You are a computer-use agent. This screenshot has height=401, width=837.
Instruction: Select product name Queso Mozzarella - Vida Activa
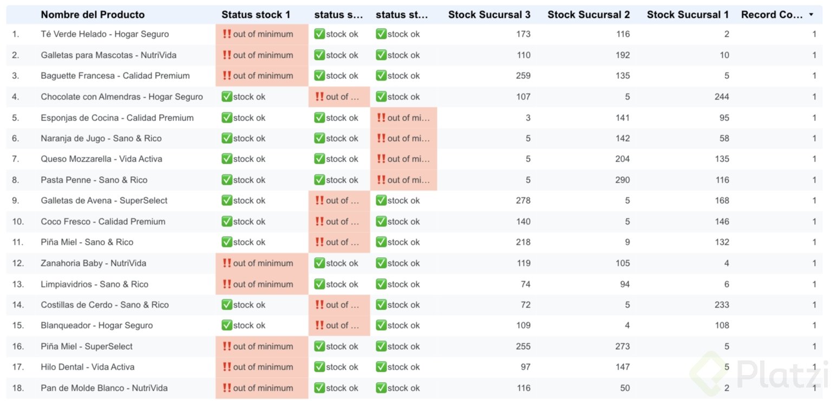tap(101, 159)
